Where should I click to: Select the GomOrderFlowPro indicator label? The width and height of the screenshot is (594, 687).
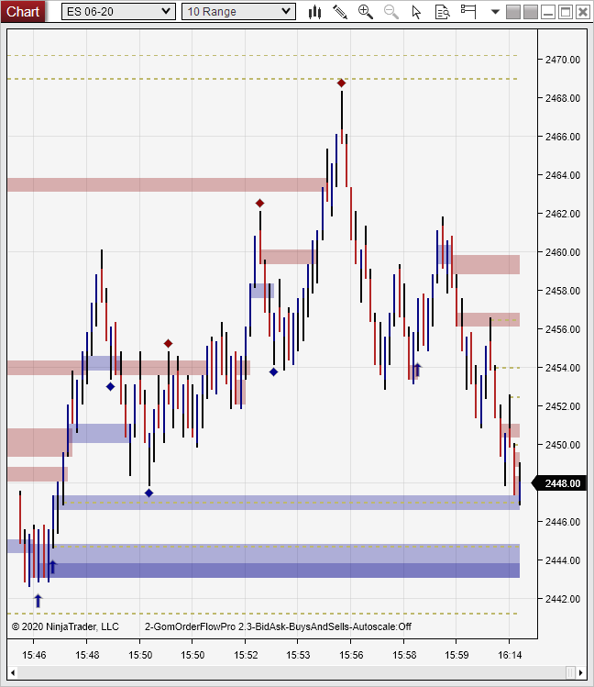(278, 626)
